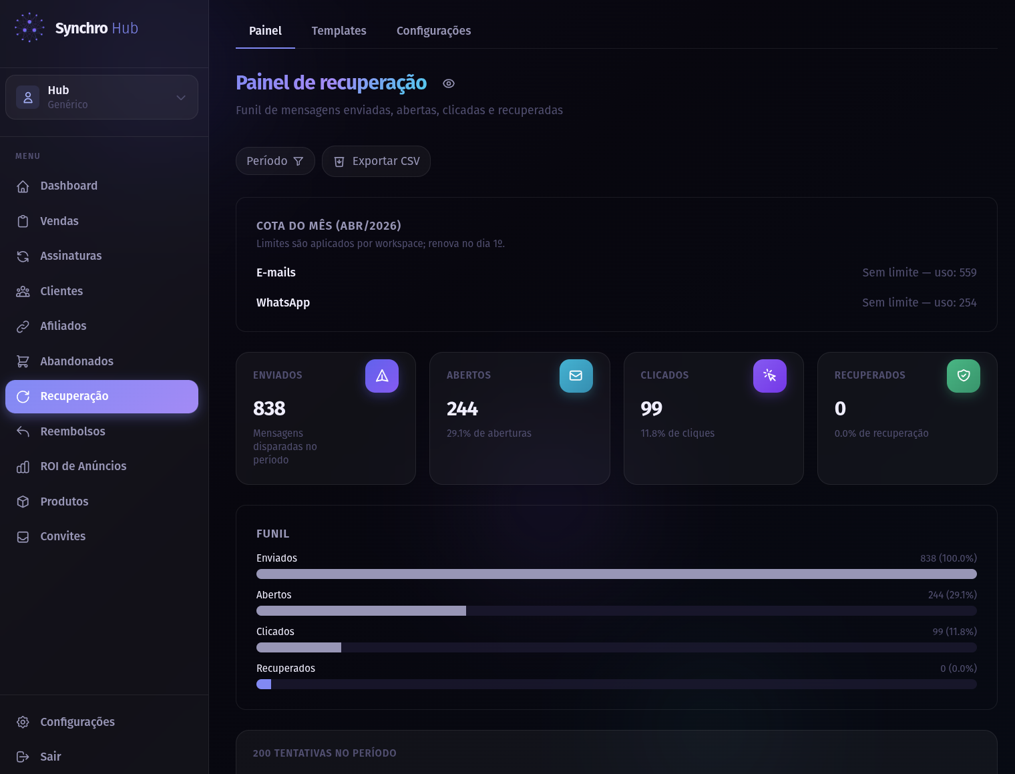Click the Recuperados funnel progress bar
This screenshot has width=1015, height=774.
point(616,685)
